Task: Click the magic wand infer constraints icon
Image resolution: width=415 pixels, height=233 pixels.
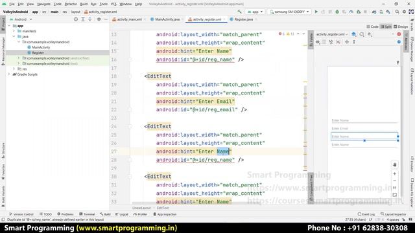Action: 331,42
